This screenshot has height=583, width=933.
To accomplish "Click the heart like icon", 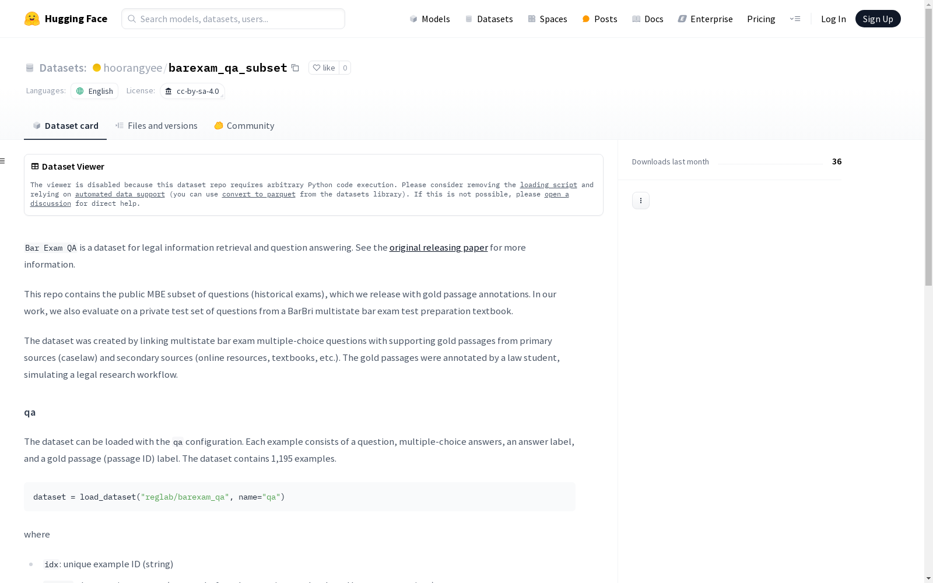I will (317, 68).
